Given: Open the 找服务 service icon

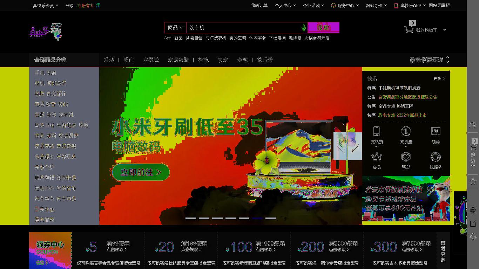Looking at the screenshot, I should (436, 157).
